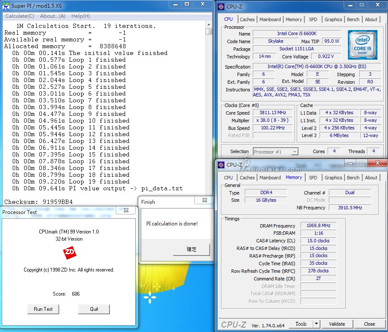Switch to SPD tab in upper CPU-Z
Screen dimensions: 388x332
pyautogui.click(x=313, y=19)
